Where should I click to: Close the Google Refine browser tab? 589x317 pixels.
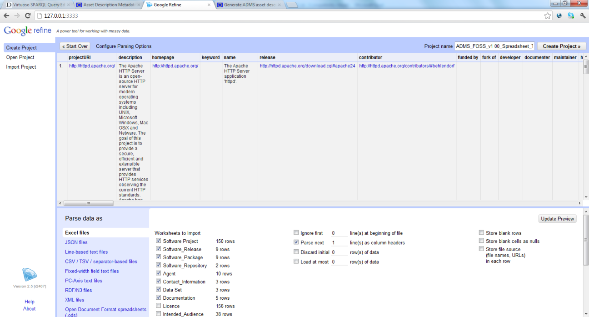(x=209, y=5)
